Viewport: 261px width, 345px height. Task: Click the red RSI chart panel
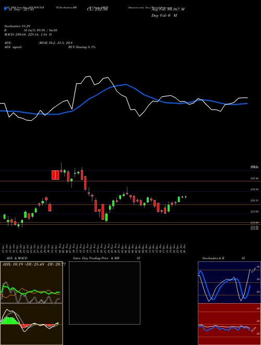click(x=229, y=324)
